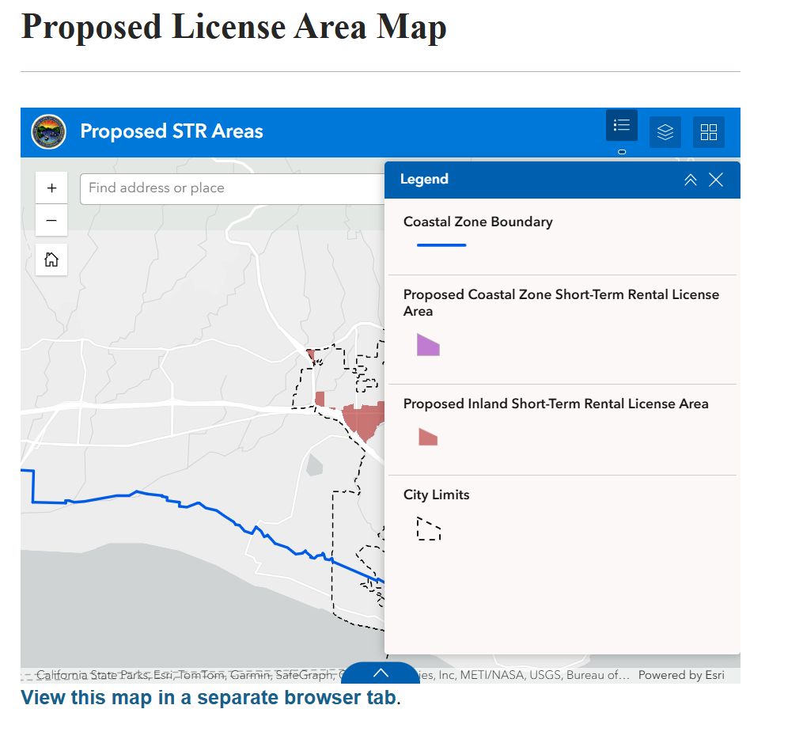The height and width of the screenshot is (743, 803).
Task: Click the Proposed STR Areas title
Action: 172,131
